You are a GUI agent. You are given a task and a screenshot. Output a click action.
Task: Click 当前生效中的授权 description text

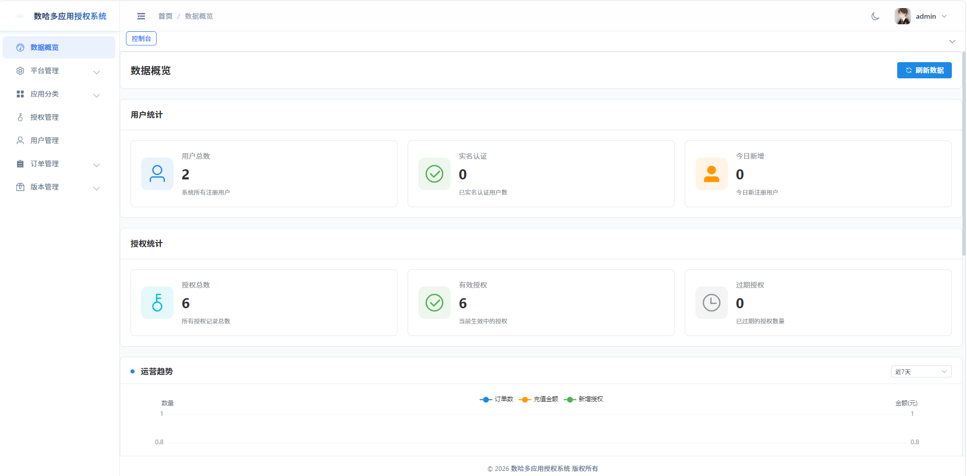[x=483, y=321]
